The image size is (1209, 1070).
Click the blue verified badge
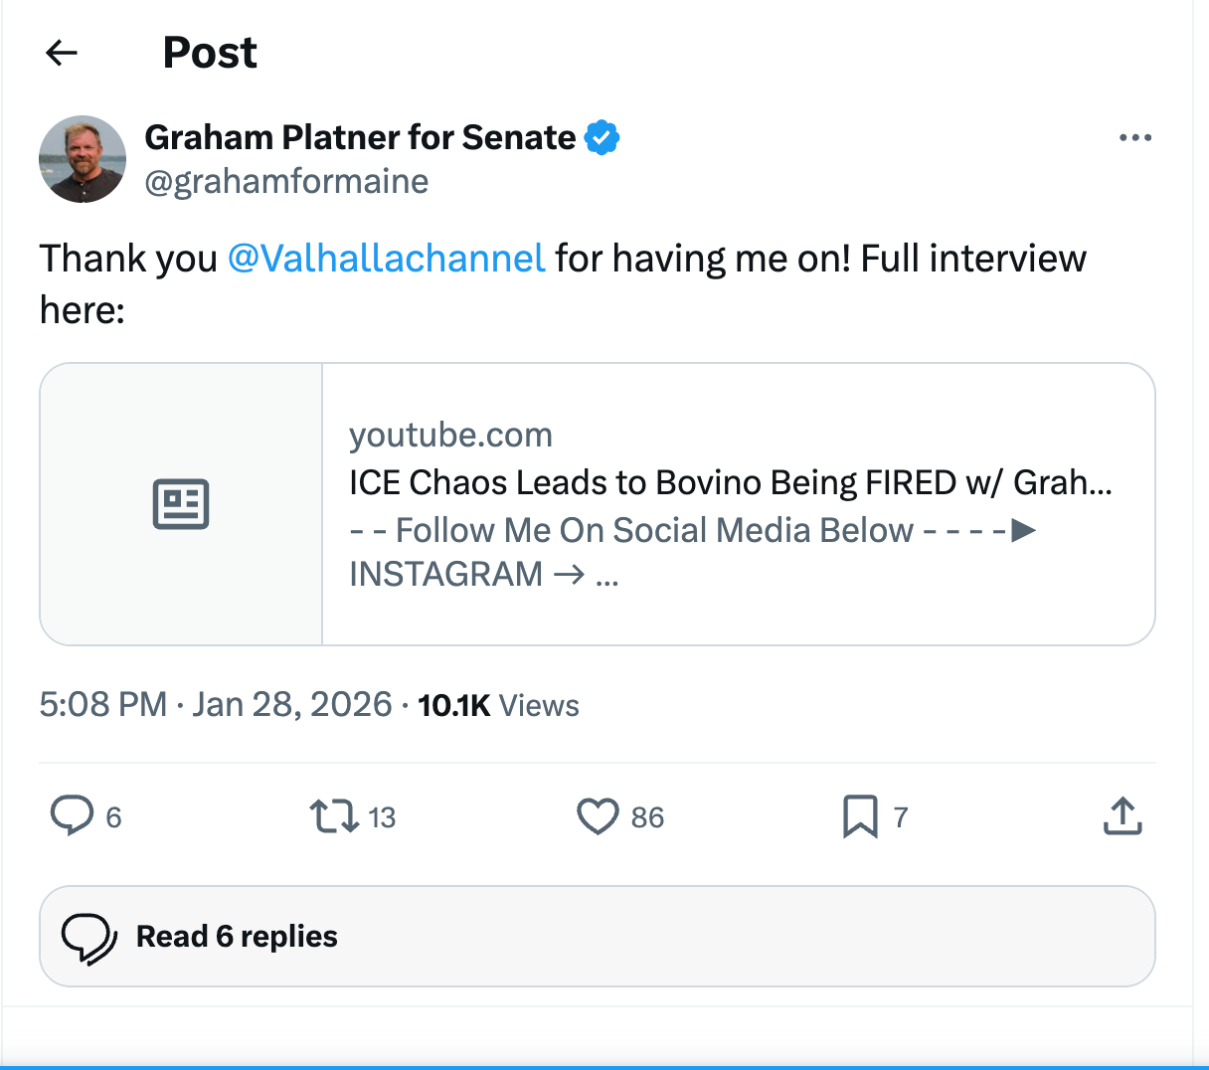tap(603, 137)
